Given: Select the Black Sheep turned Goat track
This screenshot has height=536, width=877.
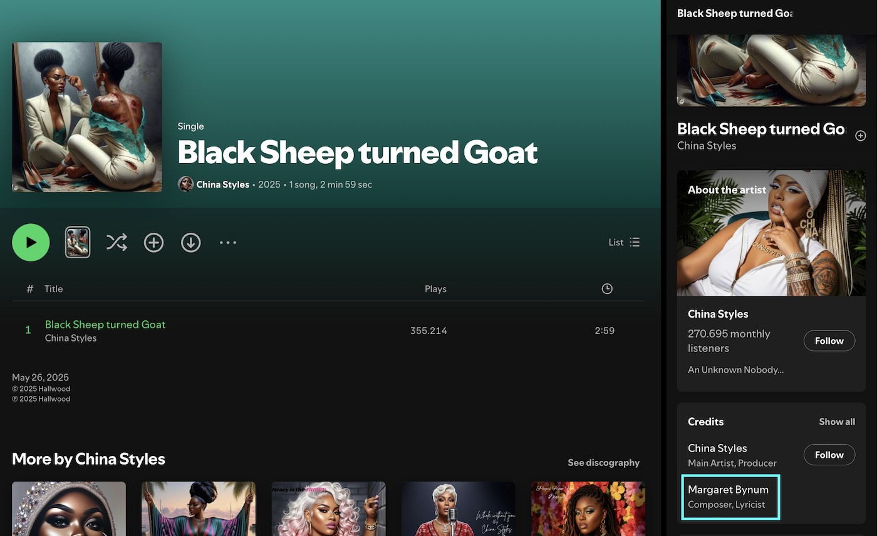Looking at the screenshot, I should pos(105,325).
